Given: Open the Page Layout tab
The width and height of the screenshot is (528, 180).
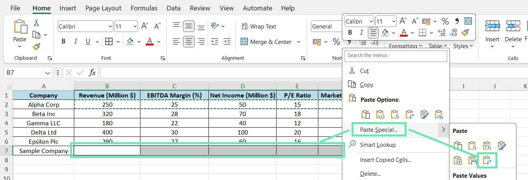Looking at the screenshot, I should (x=103, y=8).
